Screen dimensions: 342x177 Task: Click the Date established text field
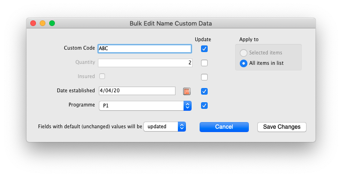tap(137, 91)
